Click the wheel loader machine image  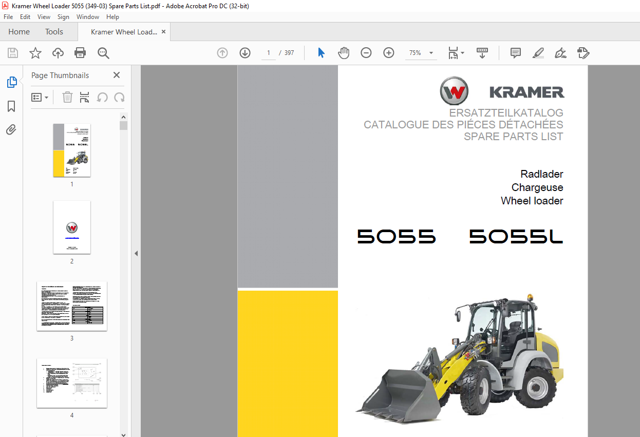coord(459,358)
